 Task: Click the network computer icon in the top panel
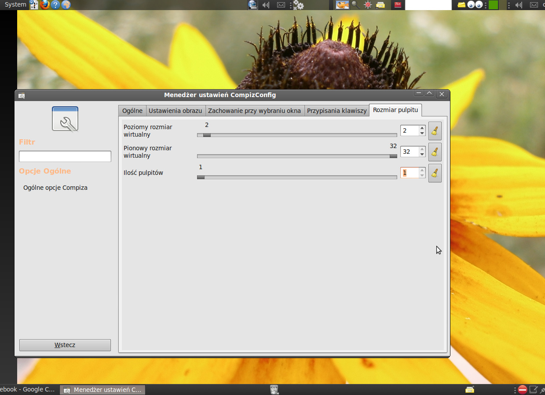point(252,5)
